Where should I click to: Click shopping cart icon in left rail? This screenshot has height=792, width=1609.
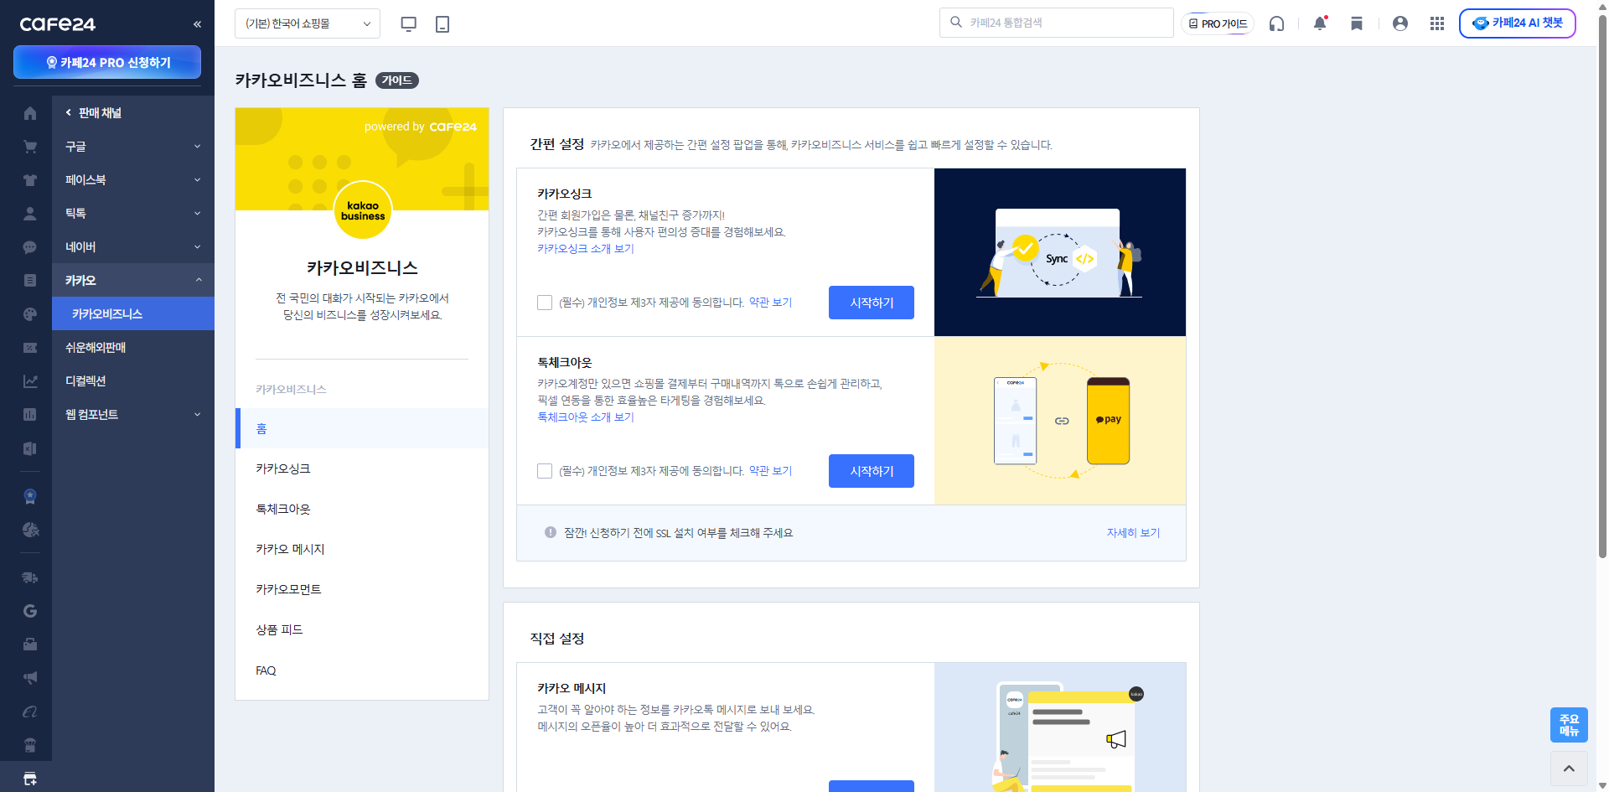click(x=30, y=147)
